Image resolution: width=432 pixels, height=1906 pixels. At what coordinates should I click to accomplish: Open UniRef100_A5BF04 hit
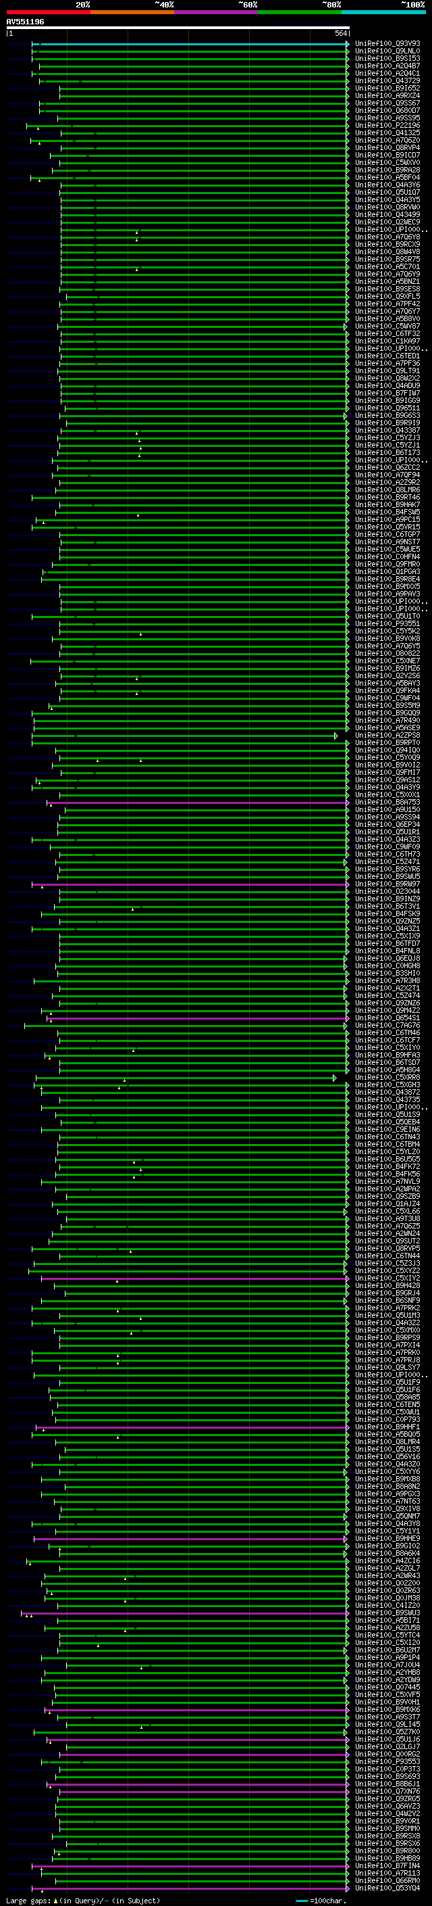point(387,178)
